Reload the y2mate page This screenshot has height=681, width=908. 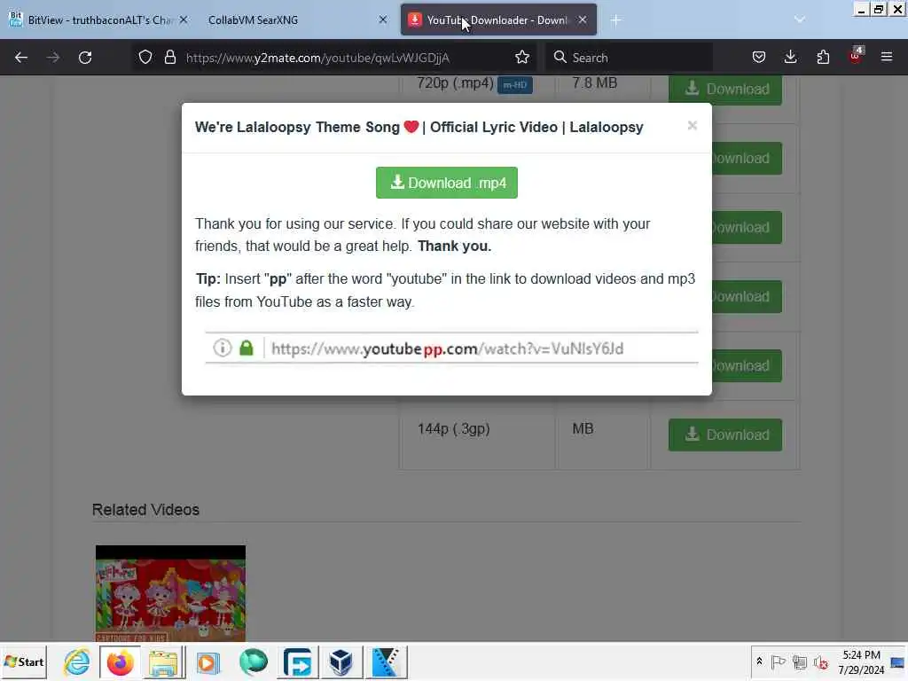tap(85, 58)
